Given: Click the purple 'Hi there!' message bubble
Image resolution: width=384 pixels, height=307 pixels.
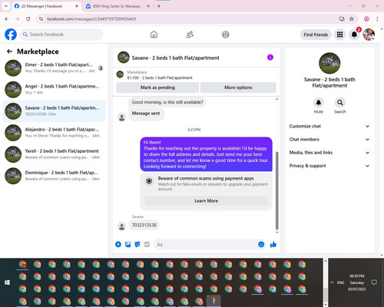Looking at the screenshot, I should pos(206,154).
